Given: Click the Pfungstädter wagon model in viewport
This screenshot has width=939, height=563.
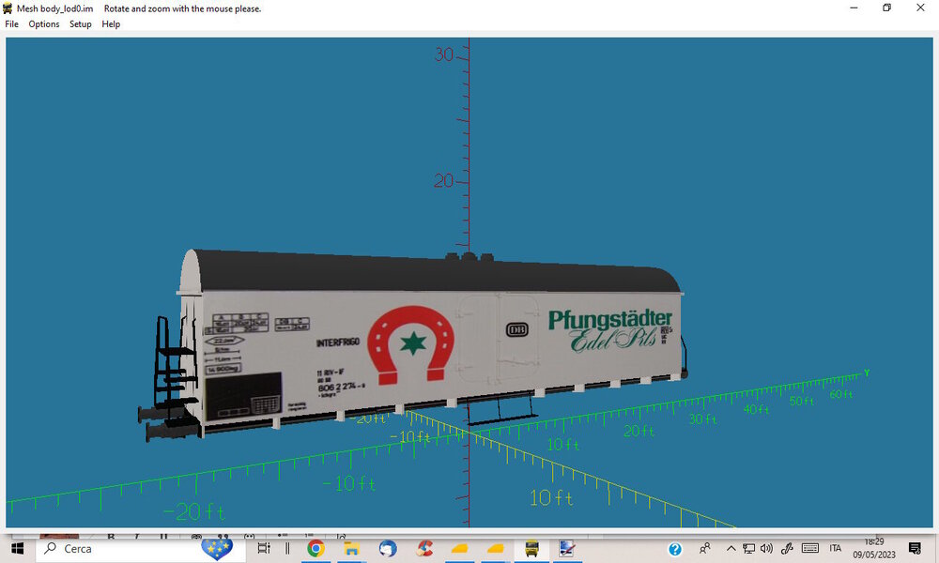Looking at the screenshot, I should pyautogui.click(x=413, y=344).
